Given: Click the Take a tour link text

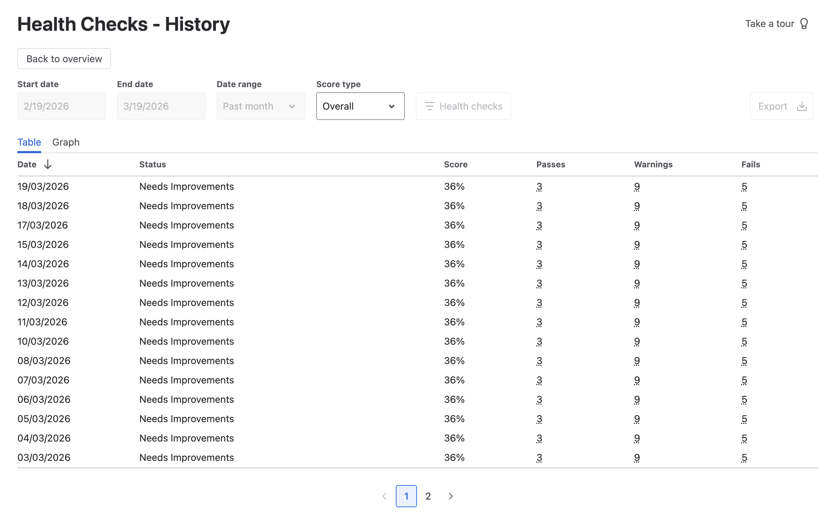Looking at the screenshot, I should (769, 24).
